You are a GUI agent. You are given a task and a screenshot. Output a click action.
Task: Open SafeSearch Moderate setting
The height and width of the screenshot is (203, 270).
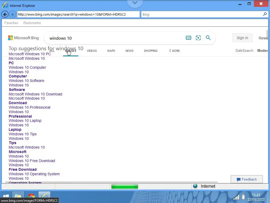click(263, 50)
